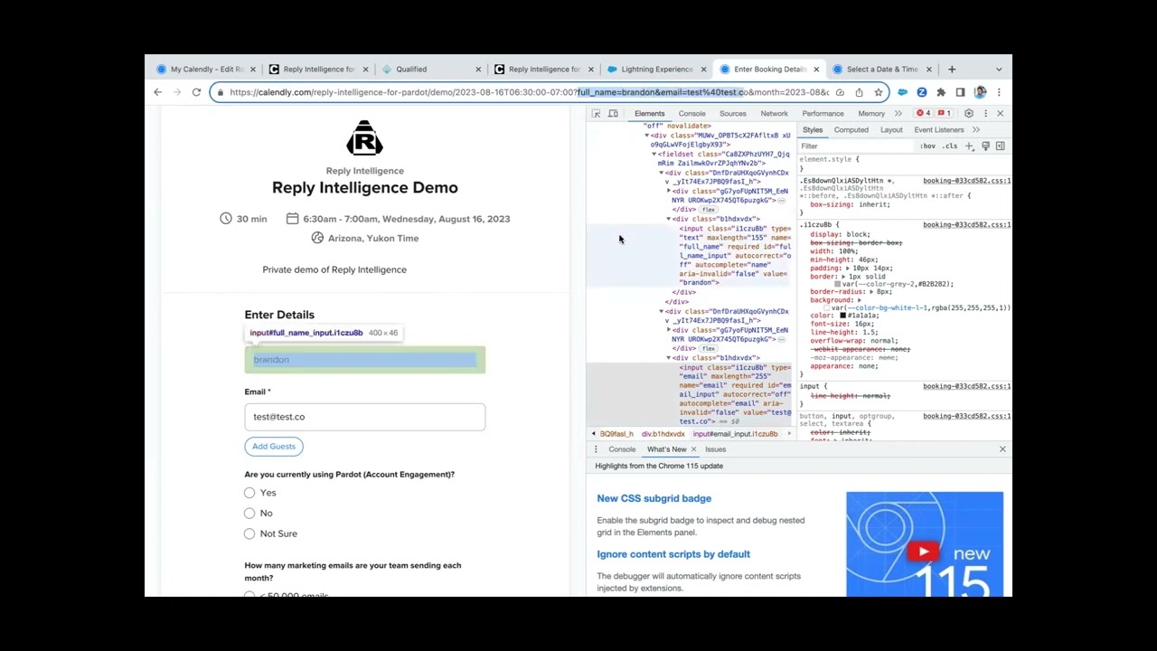Click the issues count flag badge
The height and width of the screenshot is (651, 1157).
(x=943, y=114)
